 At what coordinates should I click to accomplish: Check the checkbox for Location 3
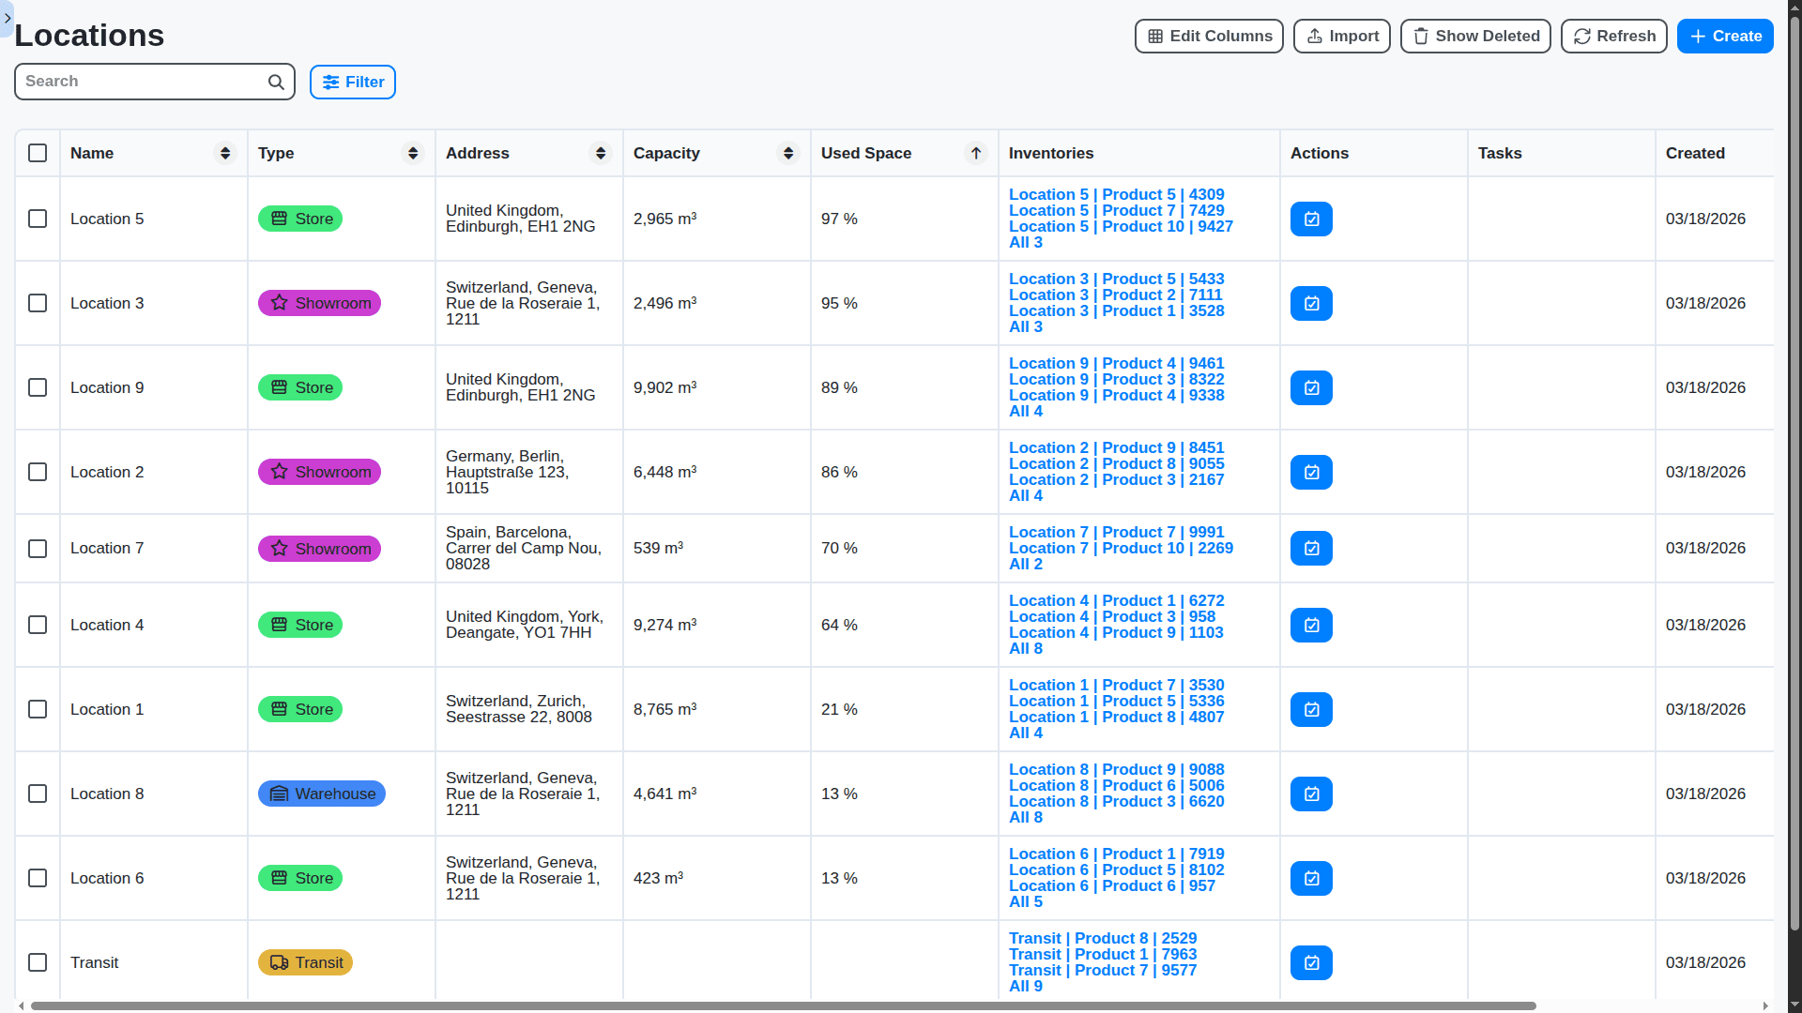pos(38,303)
